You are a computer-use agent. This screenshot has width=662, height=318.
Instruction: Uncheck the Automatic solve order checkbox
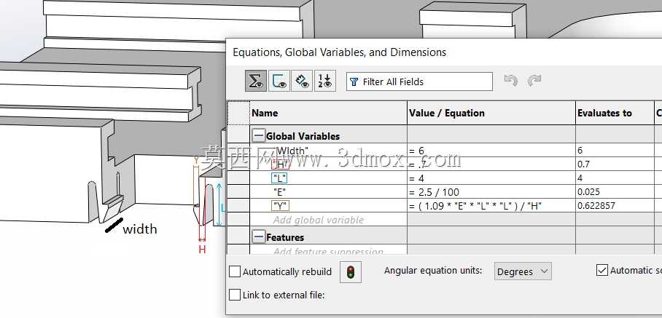coord(602,270)
